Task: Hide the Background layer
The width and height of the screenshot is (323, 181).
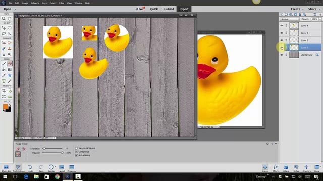Action: (282, 55)
